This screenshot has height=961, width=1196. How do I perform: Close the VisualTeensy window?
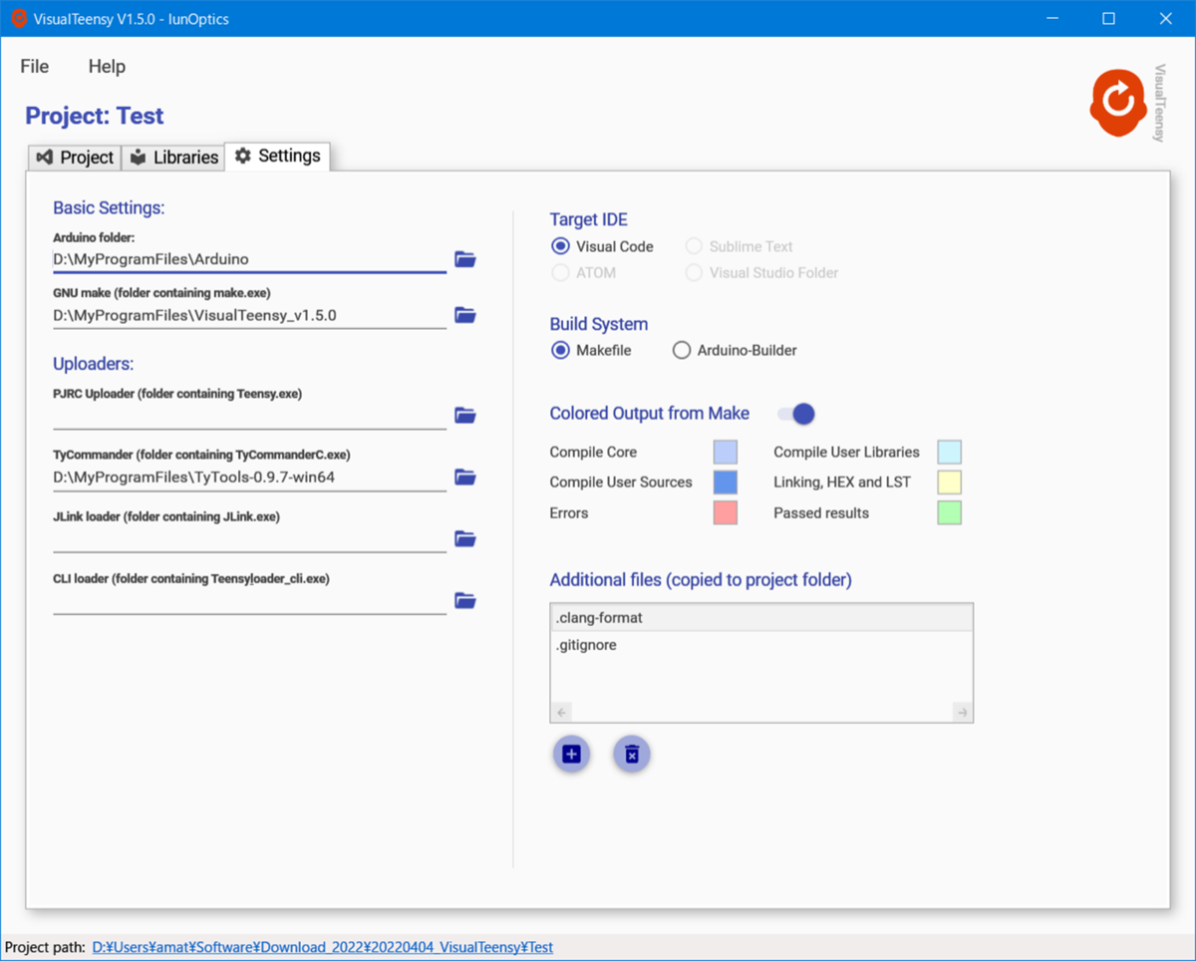click(1165, 18)
